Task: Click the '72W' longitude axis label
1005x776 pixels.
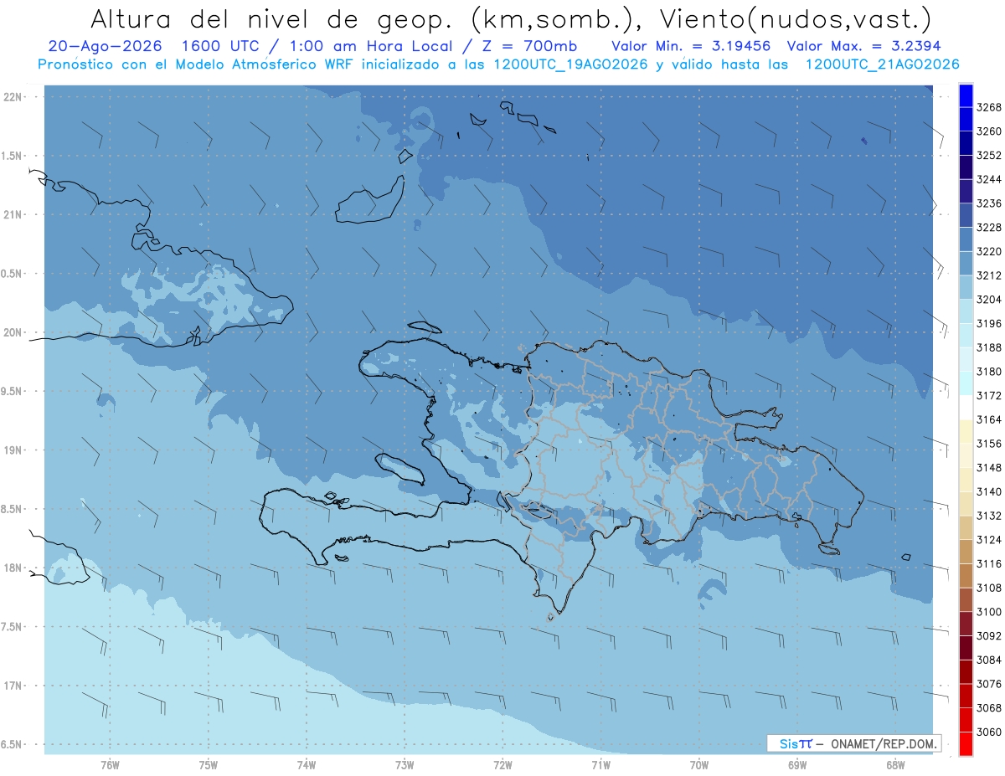Action: pyautogui.click(x=503, y=764)
